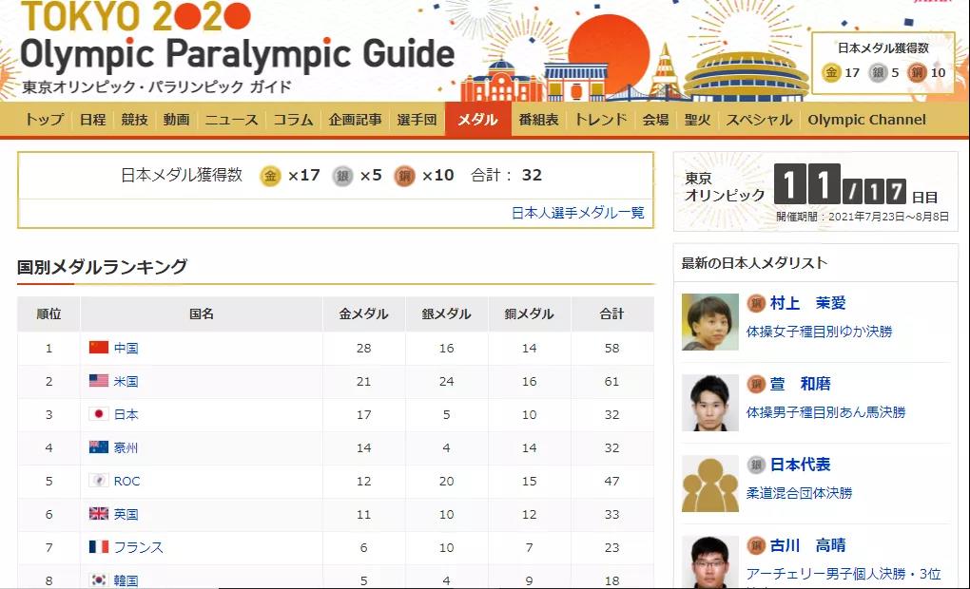
Task: Open the 企画記事 navigation tab
Action: point(355,120)
